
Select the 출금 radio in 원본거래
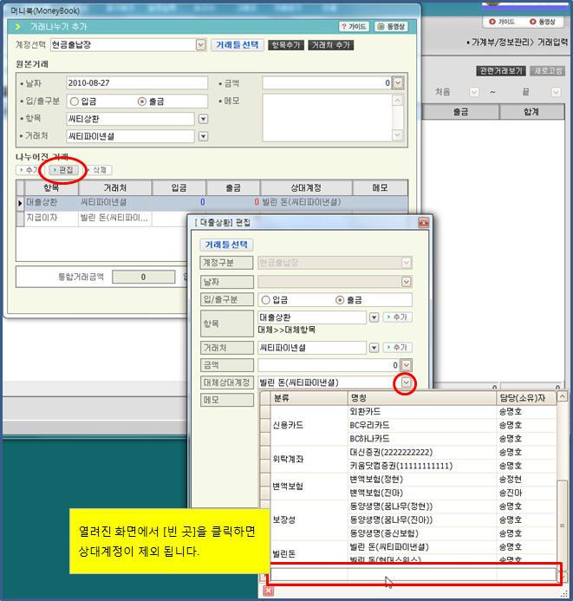pyautogui.click(x=142, y=101)
